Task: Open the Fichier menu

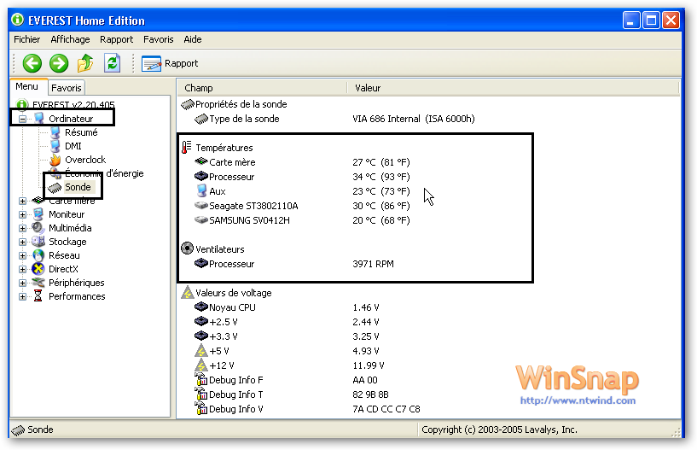Action: (26, 39)
